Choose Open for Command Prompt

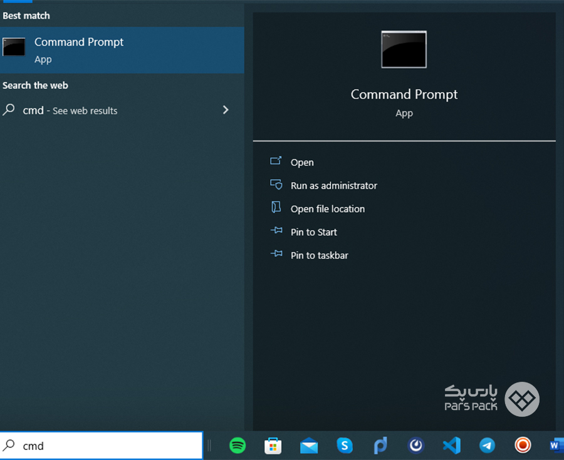pos(302,162)
